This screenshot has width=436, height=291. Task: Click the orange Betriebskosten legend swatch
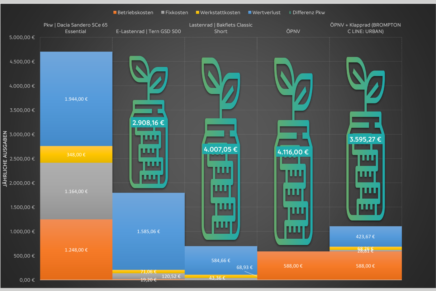tap(115, 12)
